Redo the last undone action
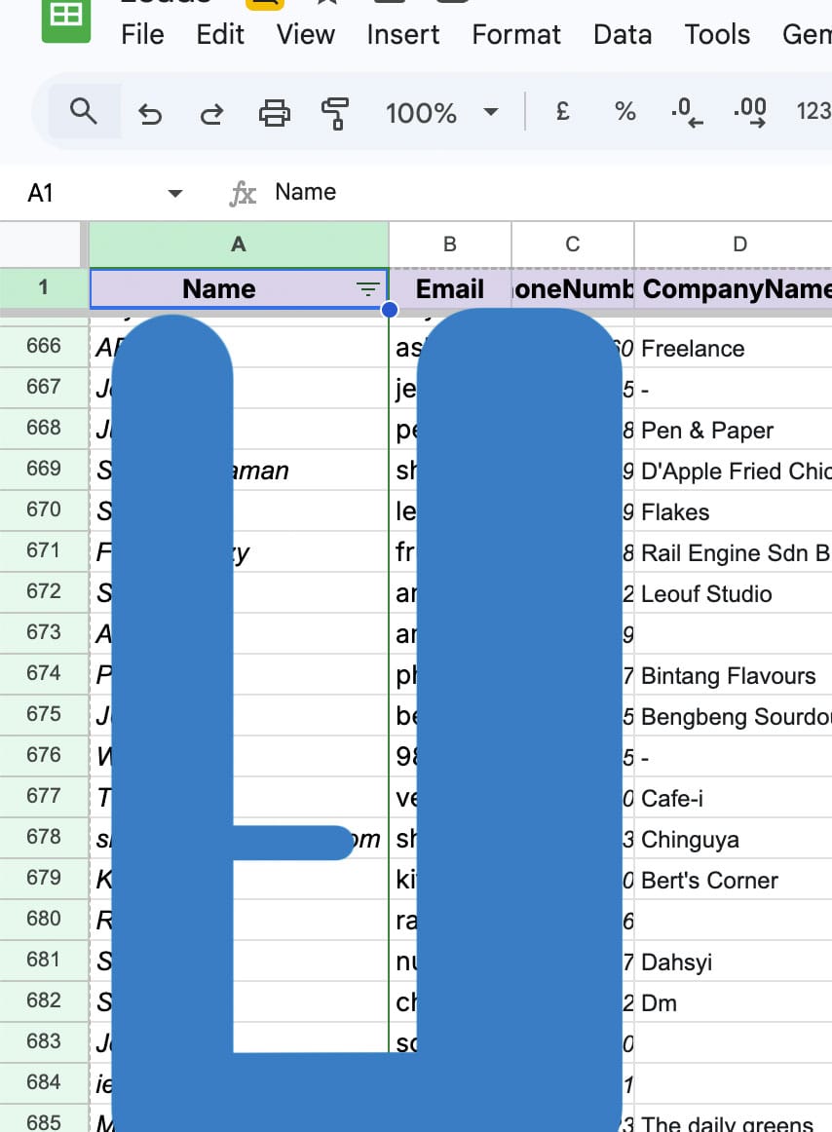 click(x=210, y=114)
